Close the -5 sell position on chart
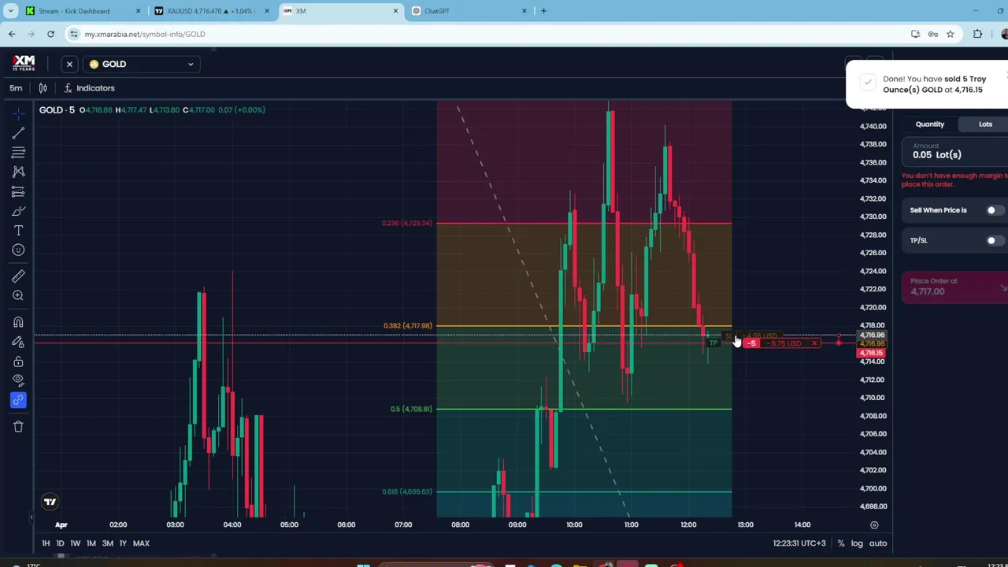Screen dimensions: 1008x567 (814, 343)
